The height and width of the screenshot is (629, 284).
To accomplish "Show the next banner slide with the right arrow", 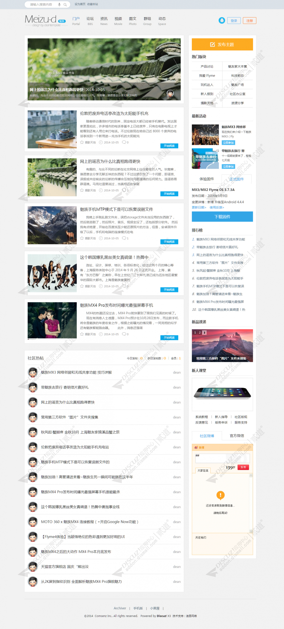I will pos(176,66).
